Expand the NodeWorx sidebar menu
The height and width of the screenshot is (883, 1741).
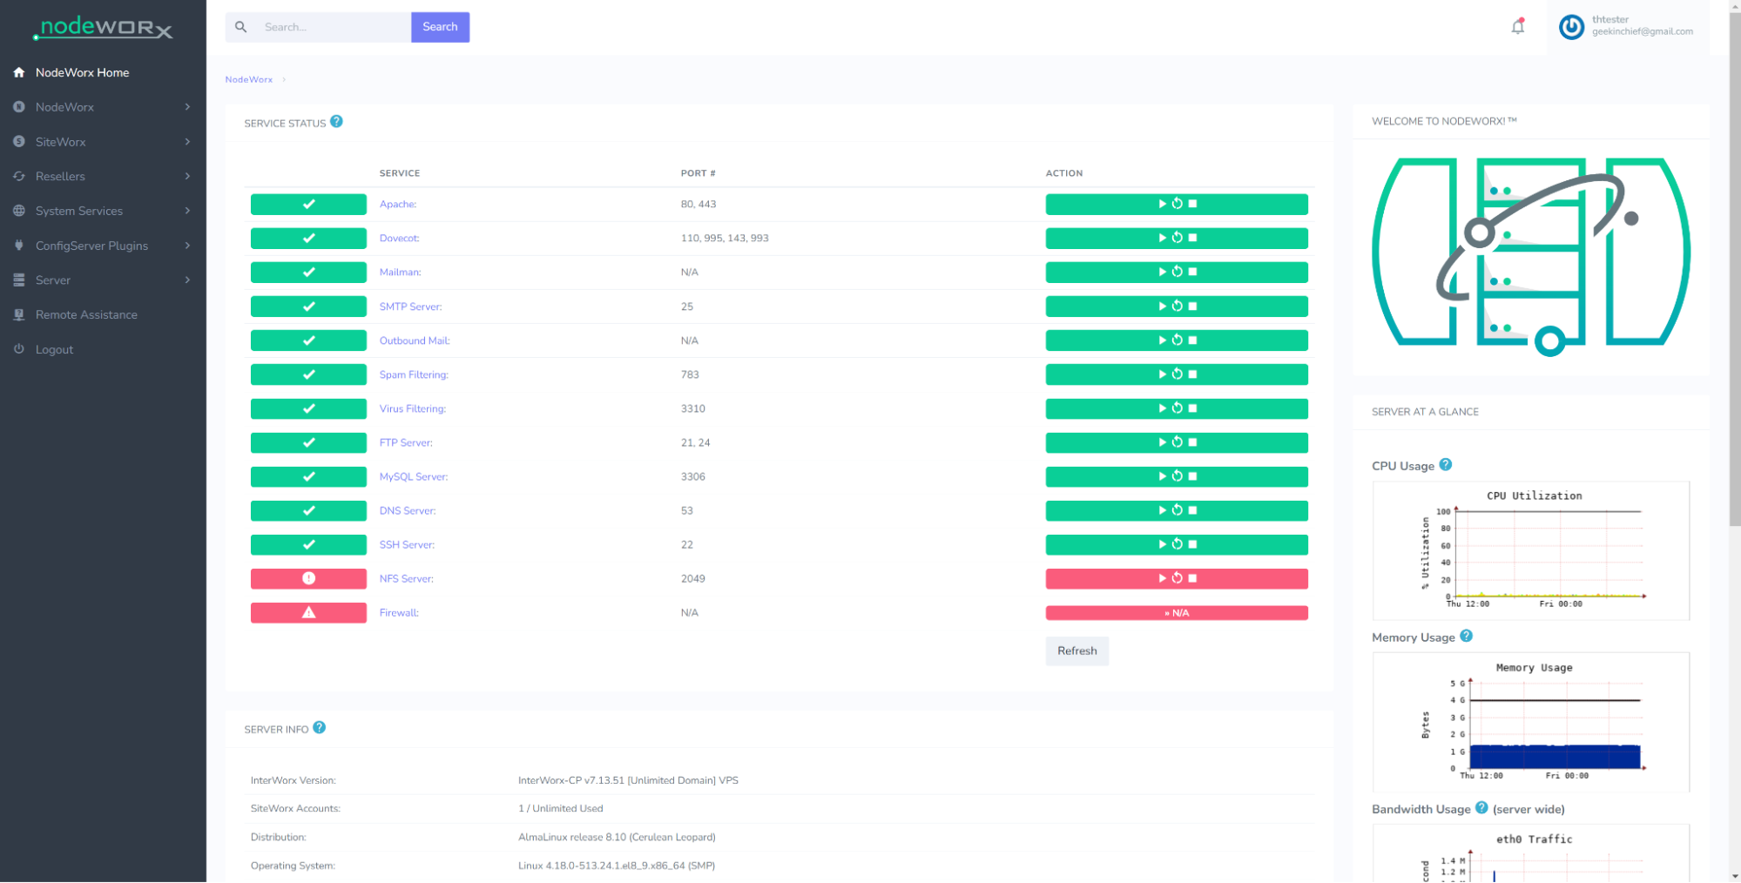coord(103,107)
